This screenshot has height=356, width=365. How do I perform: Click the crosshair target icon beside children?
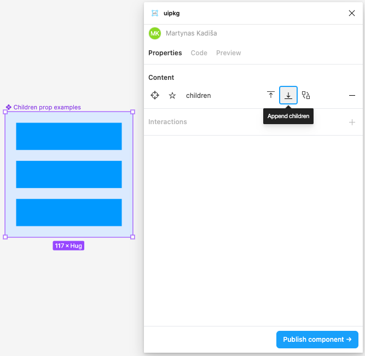(x=155, y=95)
